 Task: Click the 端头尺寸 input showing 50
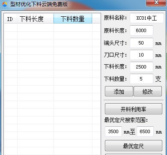click(x=141, y=43)
